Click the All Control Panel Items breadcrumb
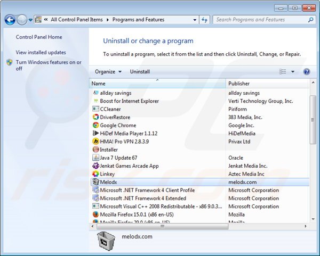This screenshot has height=256, width=320. [77, 20]
